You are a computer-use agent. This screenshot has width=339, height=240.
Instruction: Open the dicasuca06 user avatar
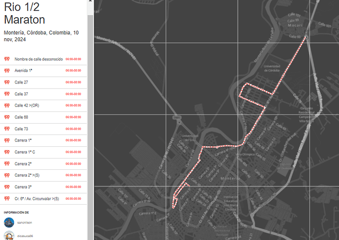pyautogui.click(x=8, y=236)
